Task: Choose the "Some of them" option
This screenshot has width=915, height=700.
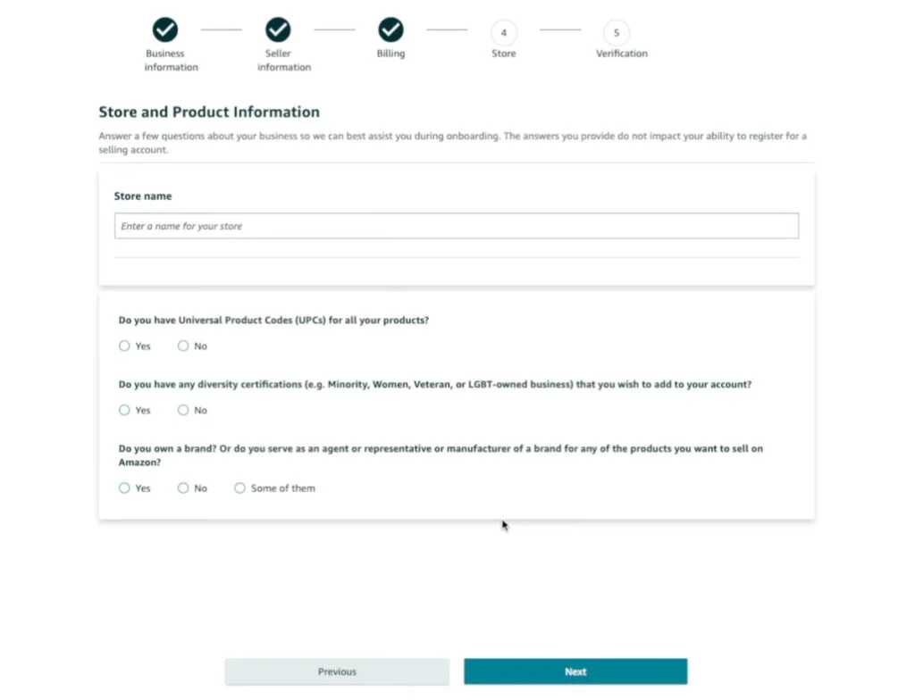Action: pos(239,487)
